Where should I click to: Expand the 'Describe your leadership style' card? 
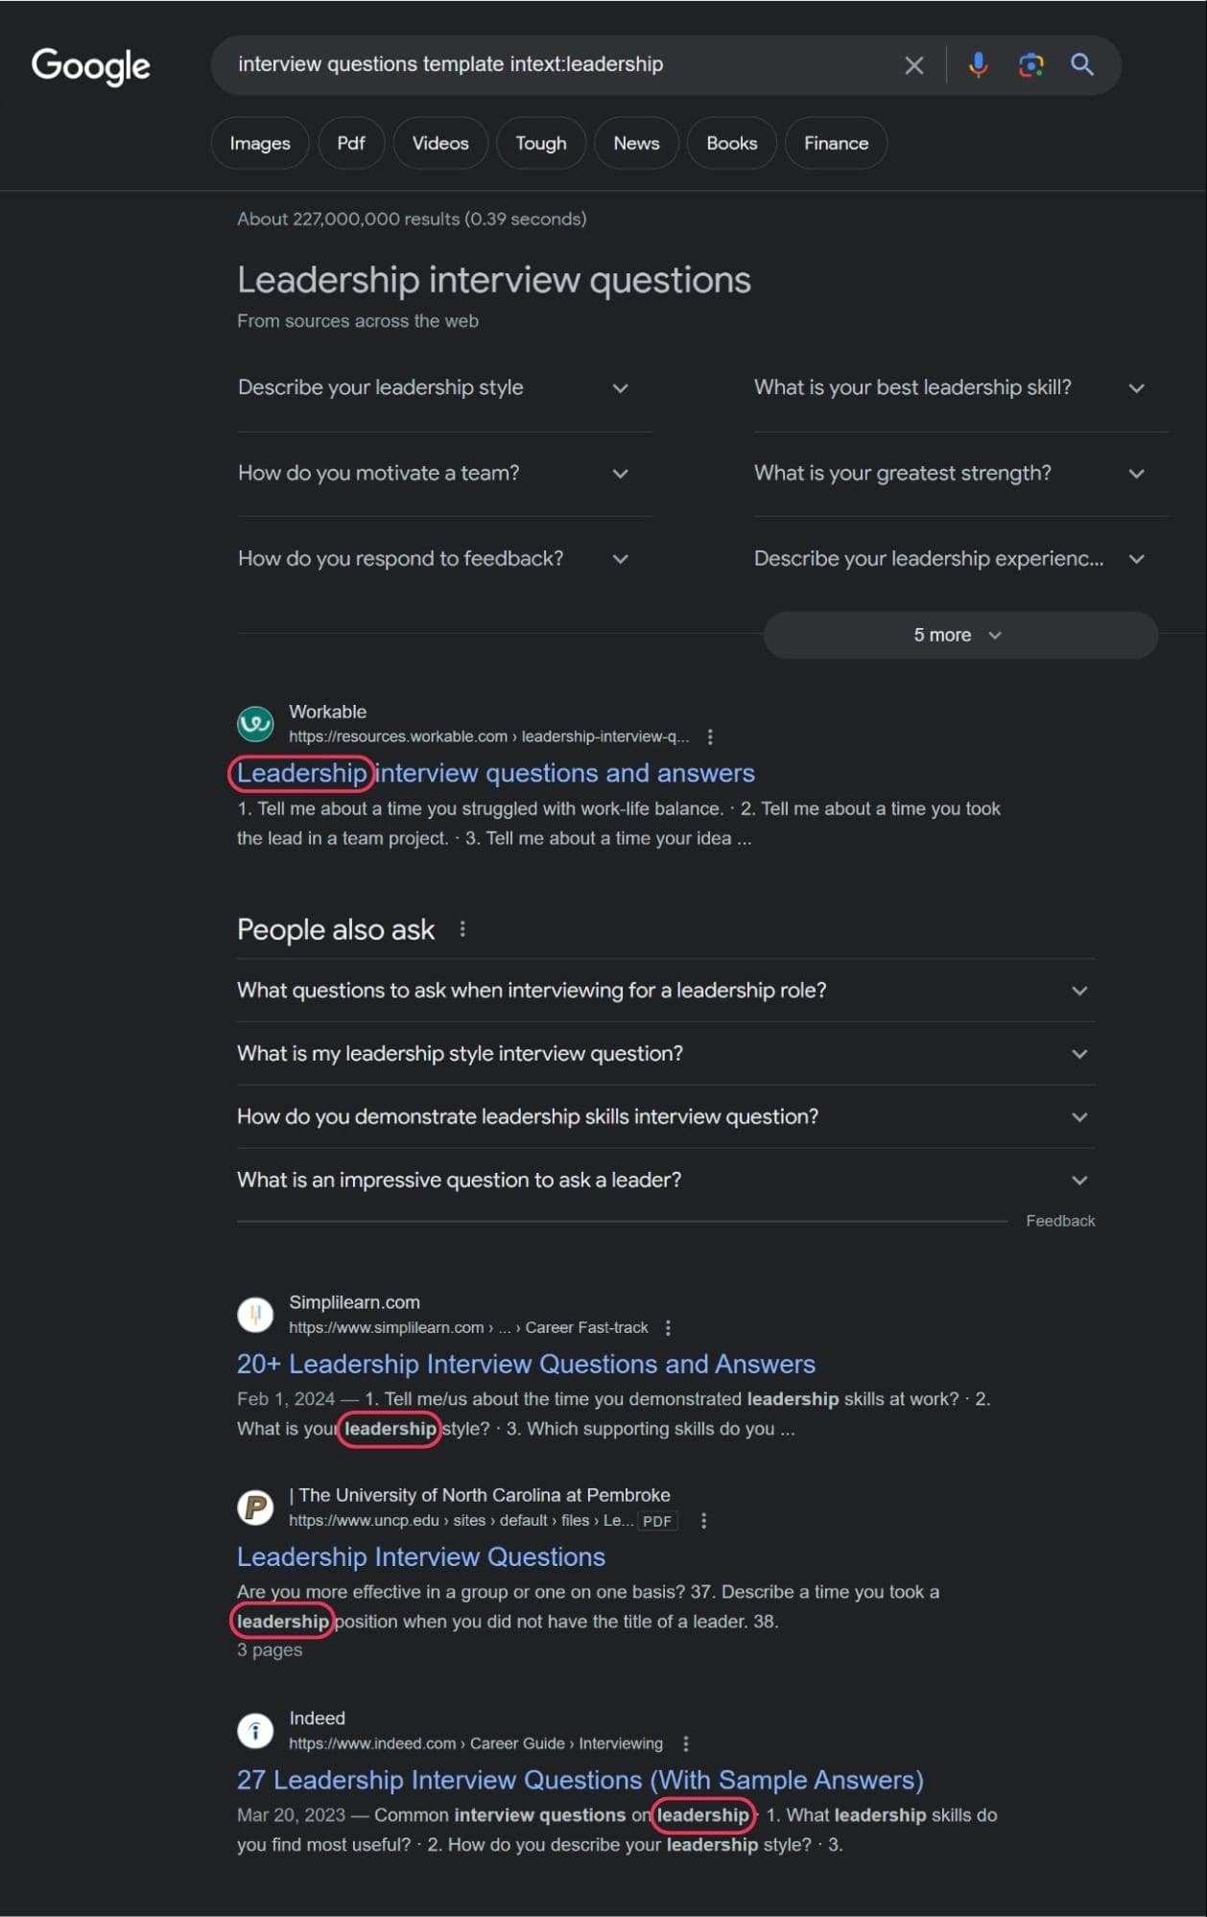click(x=620, y=388)
